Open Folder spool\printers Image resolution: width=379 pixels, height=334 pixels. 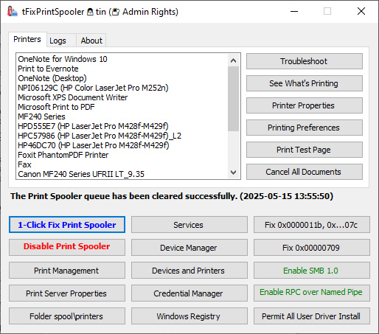coord(67,316)
